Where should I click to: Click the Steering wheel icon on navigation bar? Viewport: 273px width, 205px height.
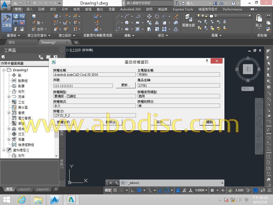[259, 106]
